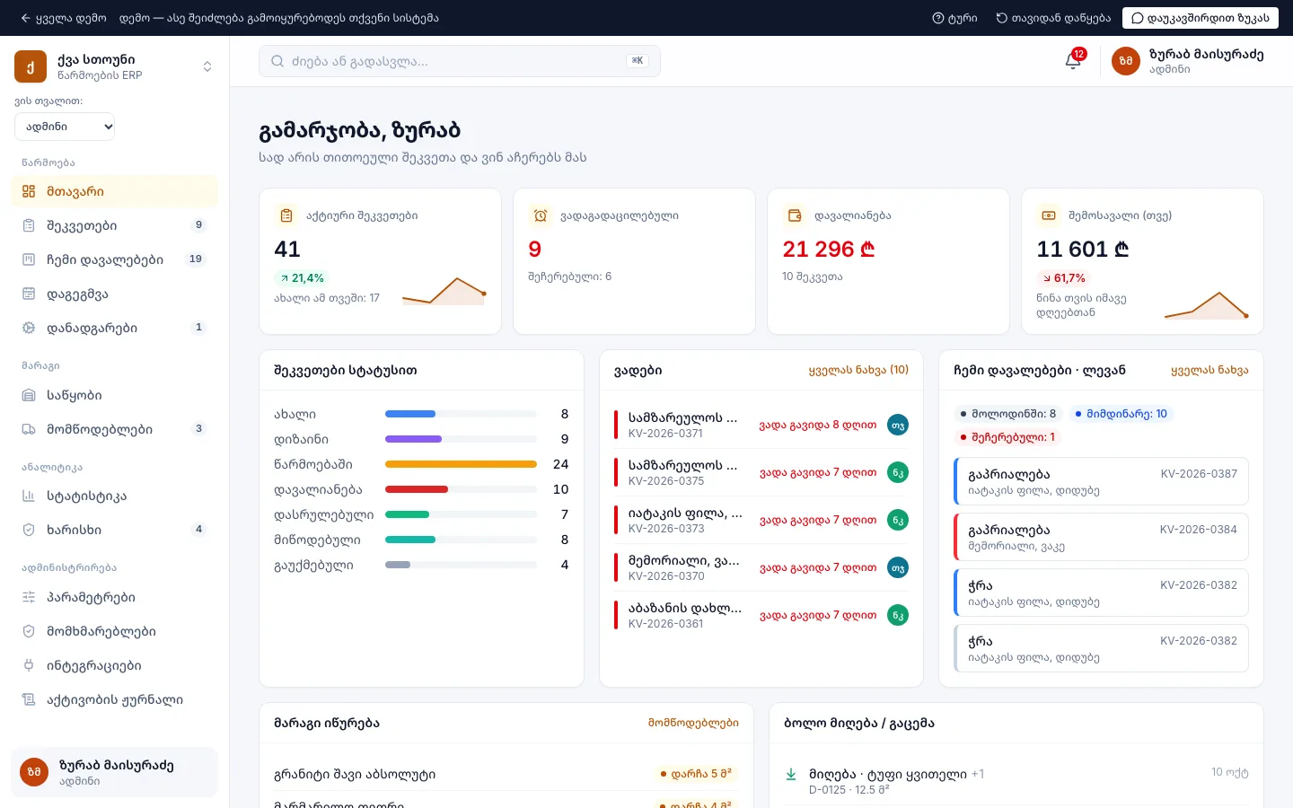Click the საწყობი warehouse icon
The width and height of the screenshot is (1293, 808).
click(x=29, y=395)
